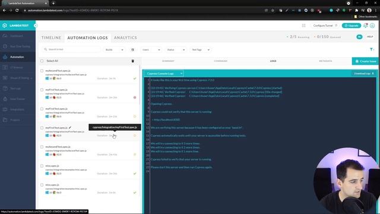
Task: Open the Builds dropdown
Action: [x=115, y=50]
